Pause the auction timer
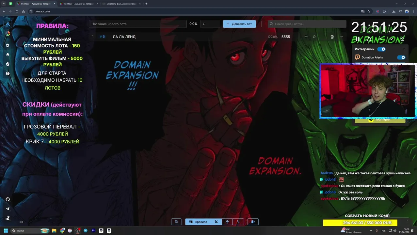This screenshot has width=417, height=235. [x=358, y=39]
